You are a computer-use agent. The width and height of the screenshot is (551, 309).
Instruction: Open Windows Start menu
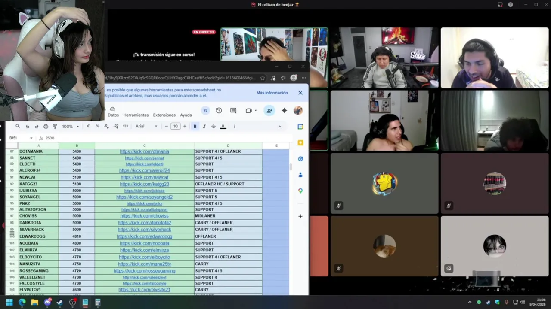(x=9, y=302)
